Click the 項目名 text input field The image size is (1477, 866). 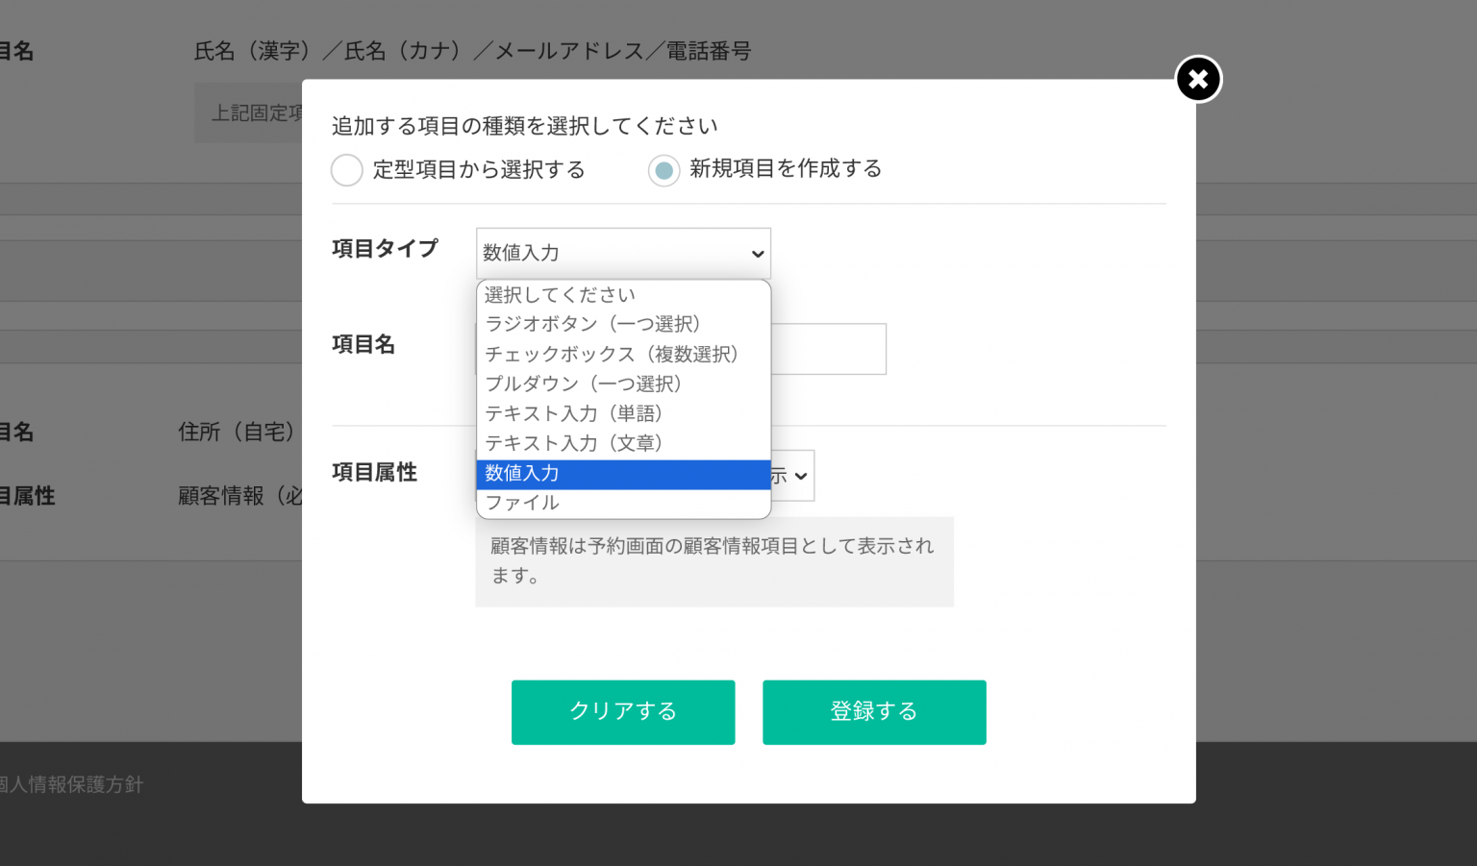pyautogui.click(x=828, y=349)
